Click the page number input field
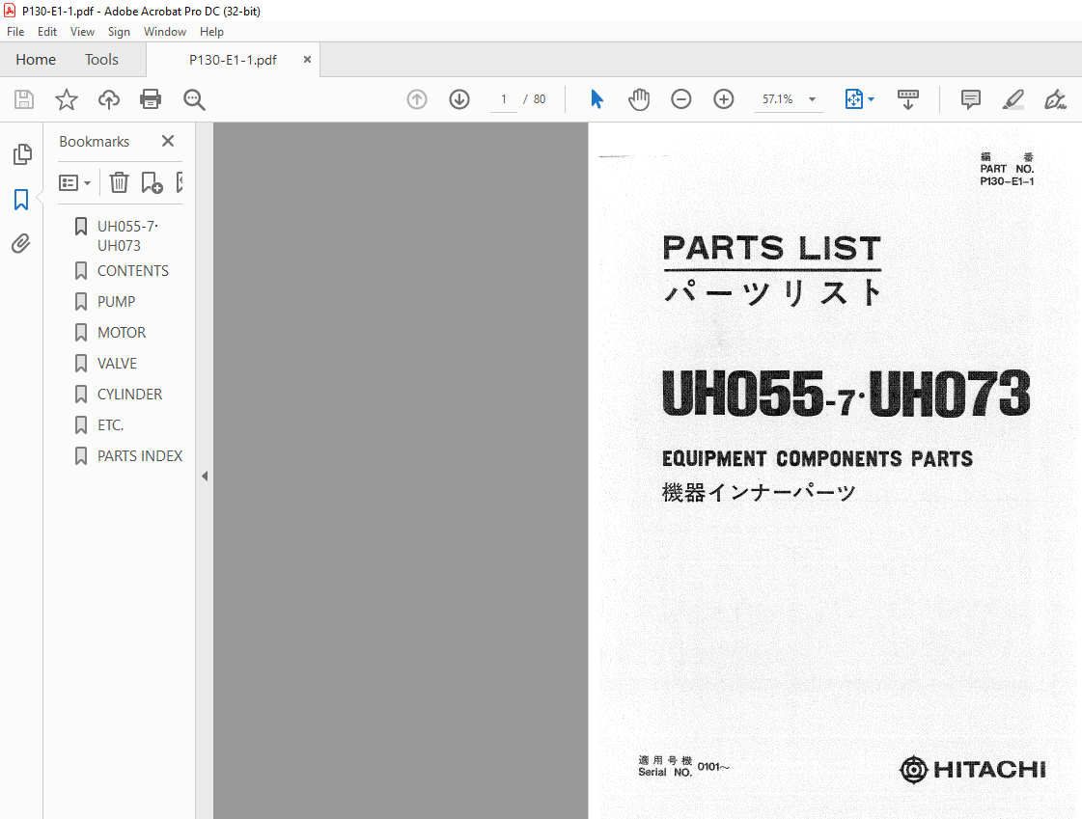 point(504,100)
